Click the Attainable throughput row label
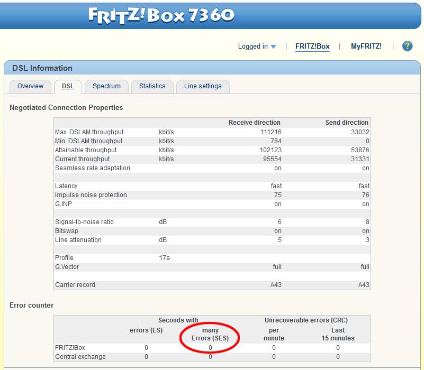This screenshot has width=424, height=370. (x=86, y=150)
